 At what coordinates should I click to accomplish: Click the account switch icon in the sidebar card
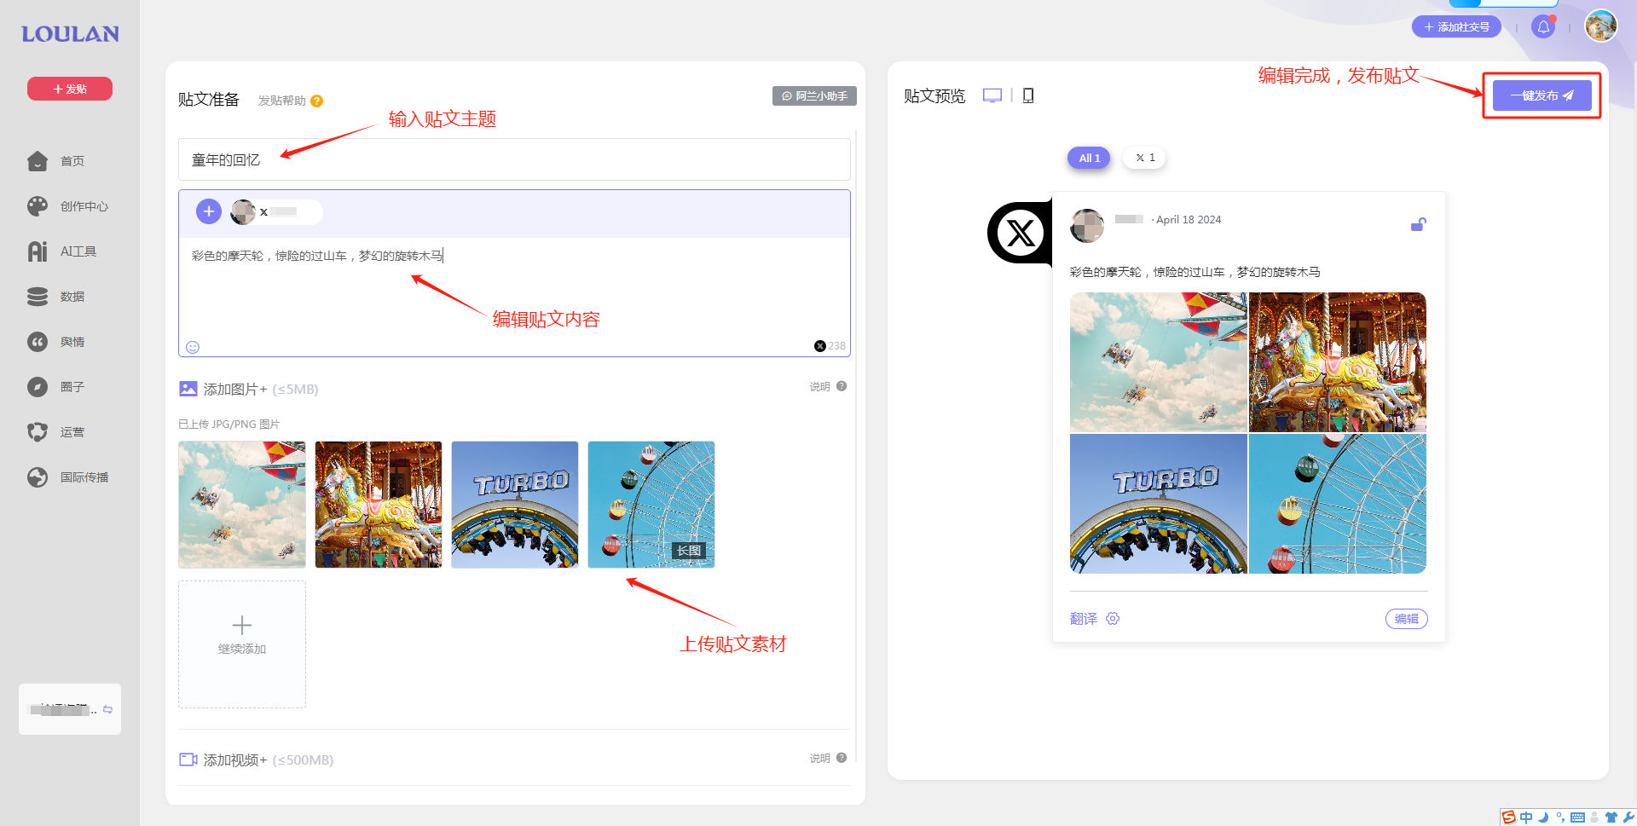[x=107, y=709]
